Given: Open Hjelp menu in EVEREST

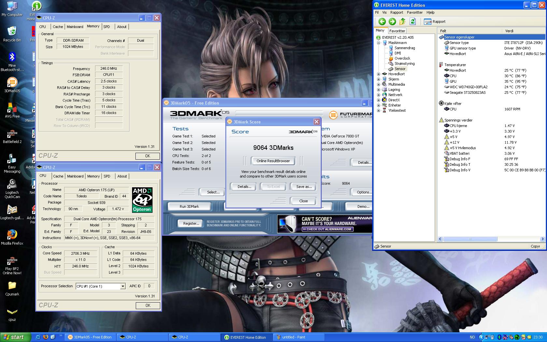Looking at the screenshot, I should pyautogui.click(x=430, y=12).
